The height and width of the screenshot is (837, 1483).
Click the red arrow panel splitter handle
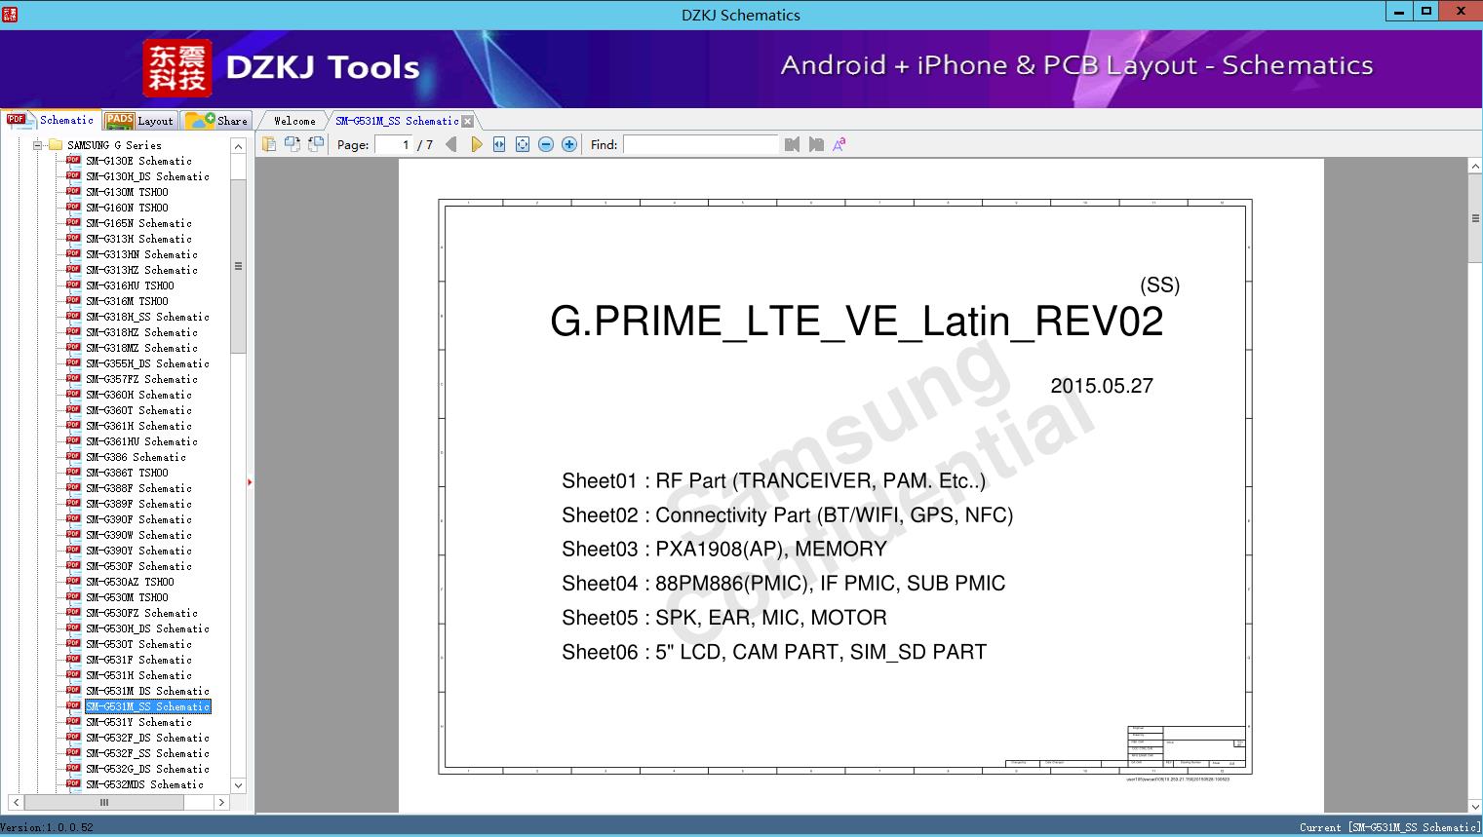pos(250,481)
